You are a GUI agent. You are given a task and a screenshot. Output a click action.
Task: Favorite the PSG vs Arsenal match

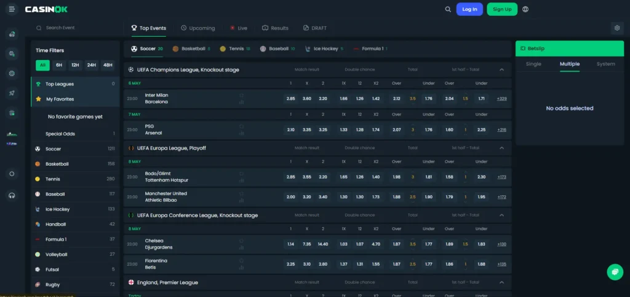point(241,126)
